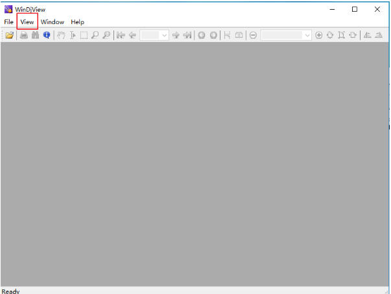The height and width of the screenshot is (294, 391).
Task: Select the hand Drag tool
Action: point(62,35)
